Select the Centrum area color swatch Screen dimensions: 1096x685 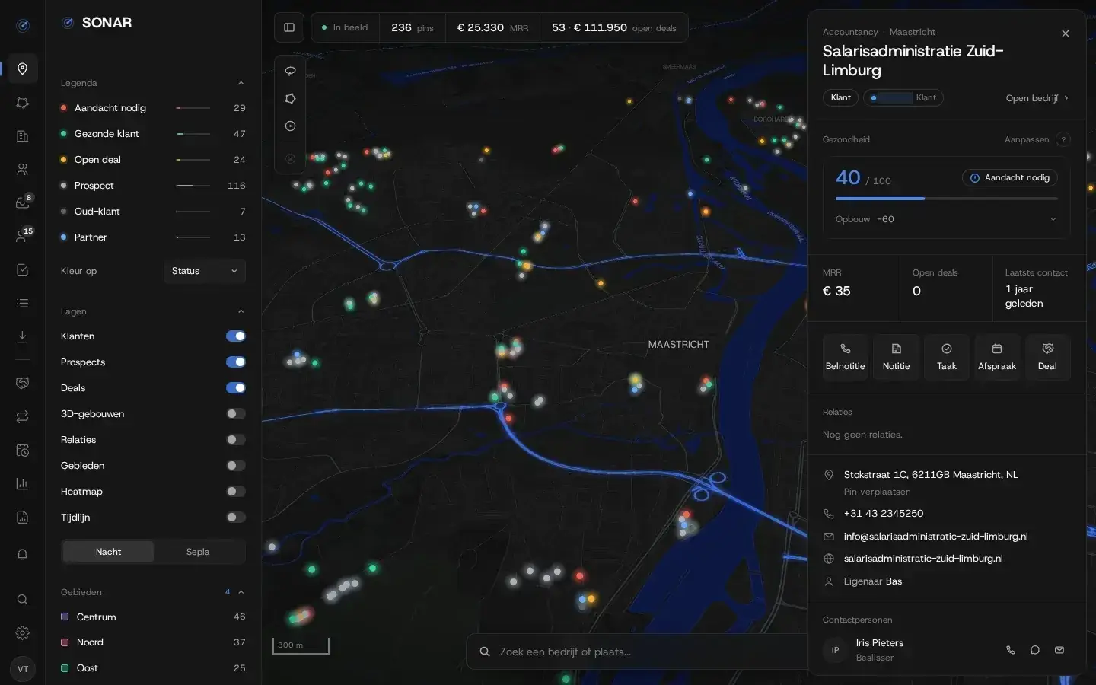65,616
